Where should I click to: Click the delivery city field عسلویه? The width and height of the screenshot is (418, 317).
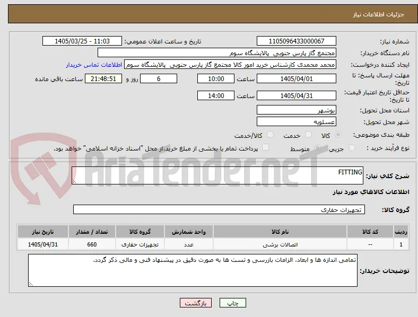pyautogui.click(x=296, y=122)
